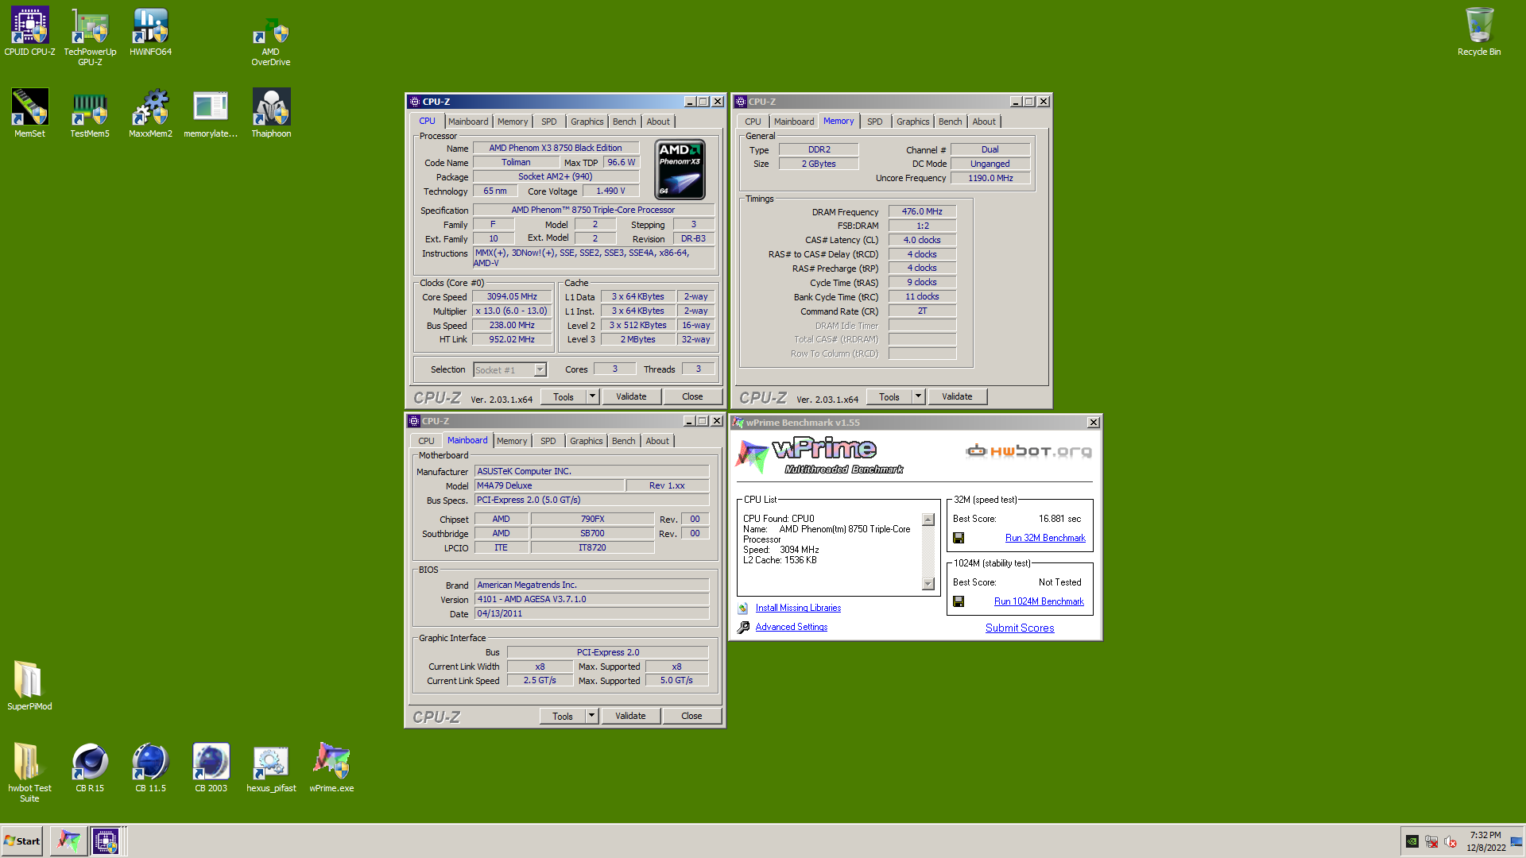The image size is (1526, 858).
Task: Click the Windows Start button
Action: (x=22, y=841)
